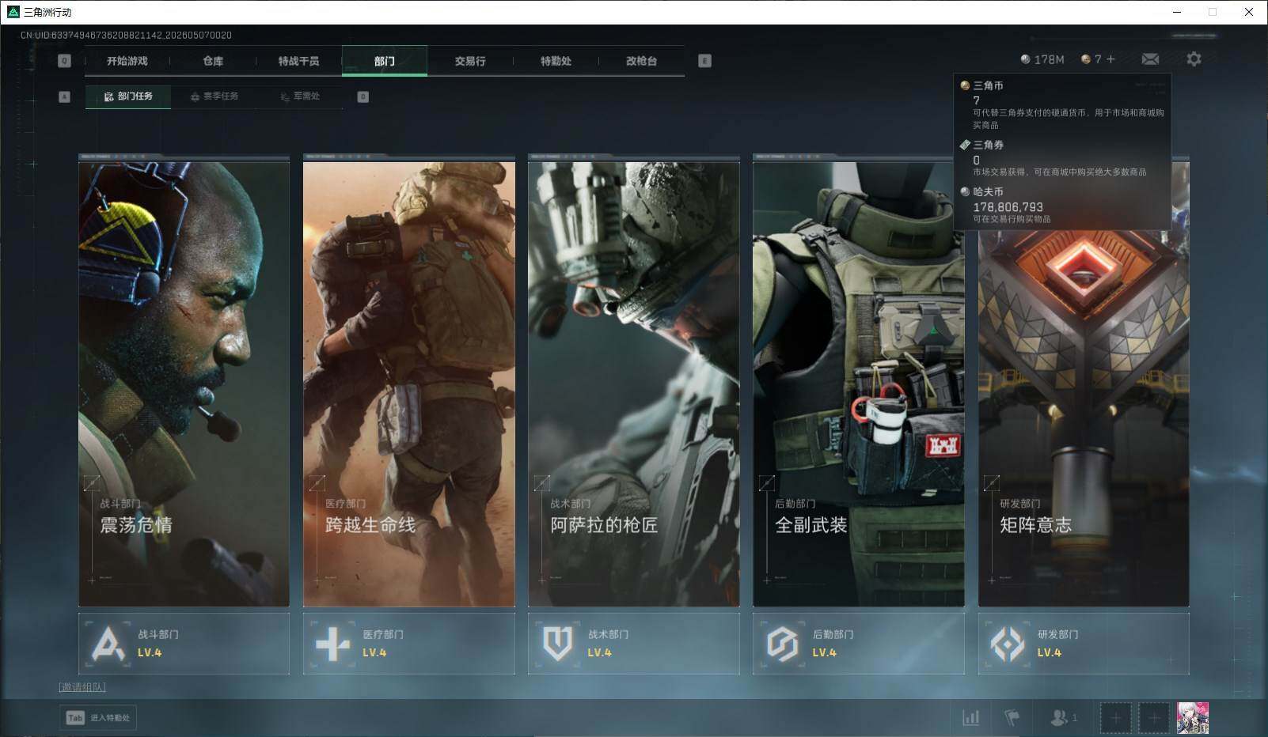Click the 邀请组队 link
The width and height of the screenshot is (1268, 737).
click(x=82, y=687)
